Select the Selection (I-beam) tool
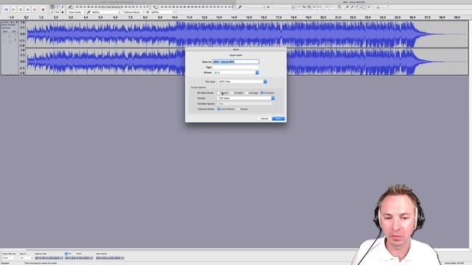Viewport: 472px width, 265px height. pyautogui.click(x=52, y=7)
